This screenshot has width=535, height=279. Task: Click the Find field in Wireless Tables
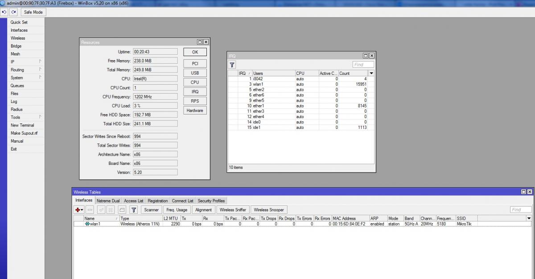(x=521, y=209)
